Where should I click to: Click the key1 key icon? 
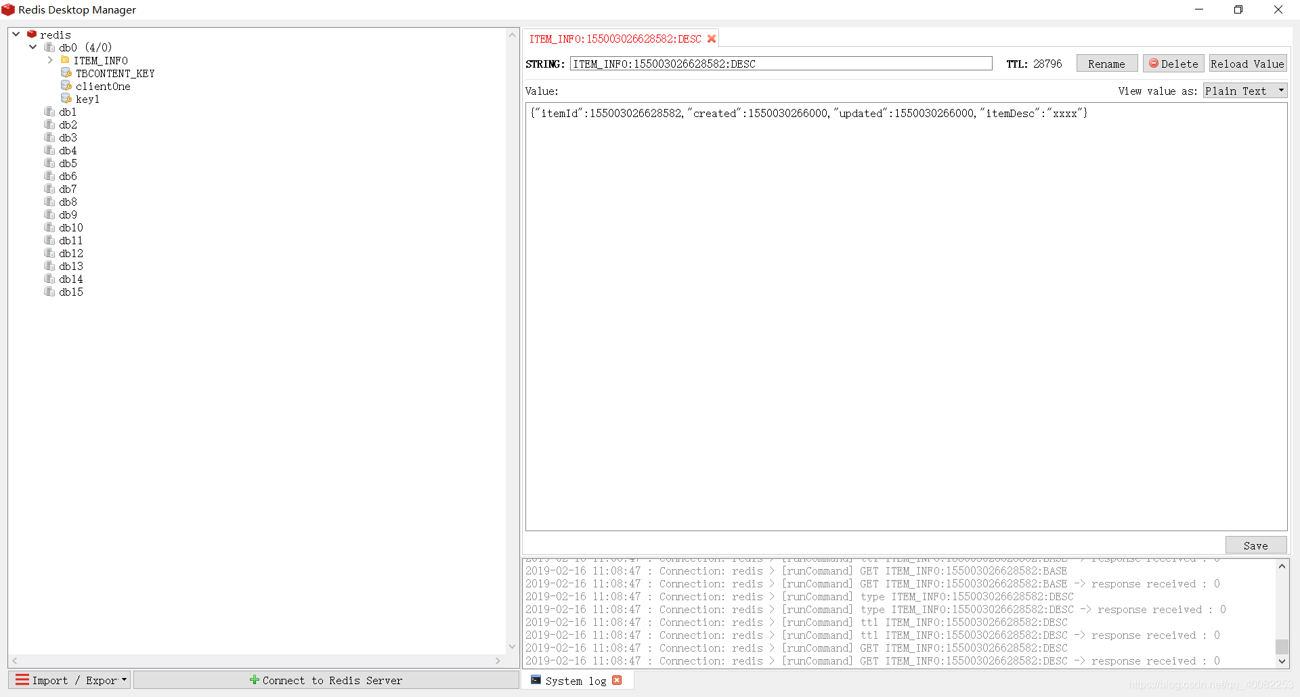[x=66, y=98]
